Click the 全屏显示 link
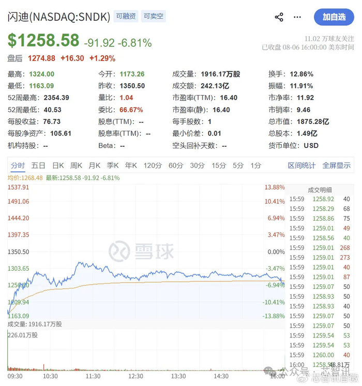Viewport: 362px width, 386px height. 336,165
